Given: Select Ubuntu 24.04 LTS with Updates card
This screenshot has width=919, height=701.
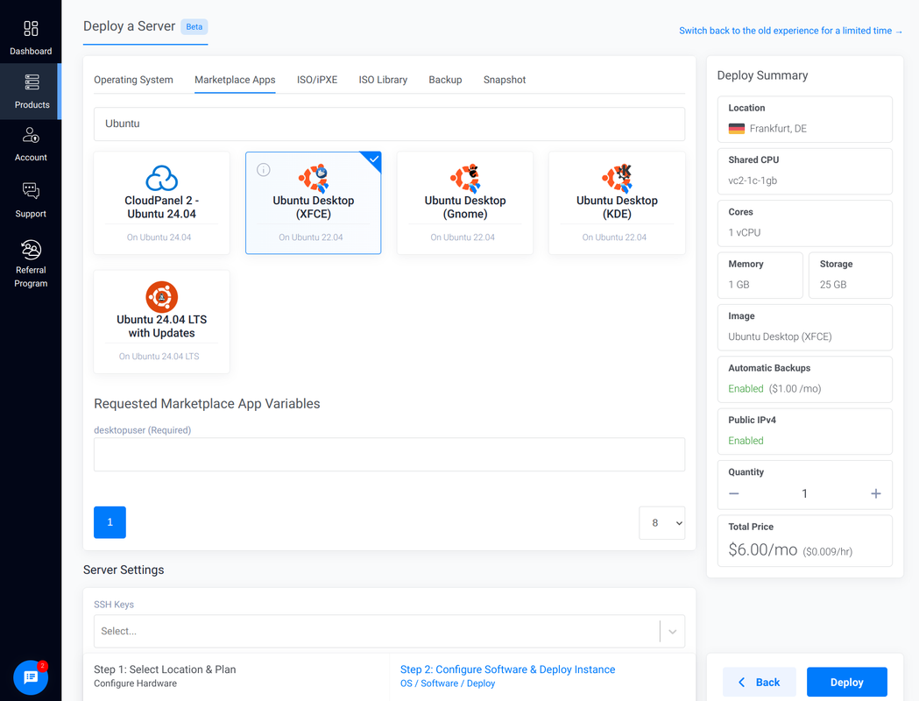Looking at the screenshot, I should (x=162, y=322).
